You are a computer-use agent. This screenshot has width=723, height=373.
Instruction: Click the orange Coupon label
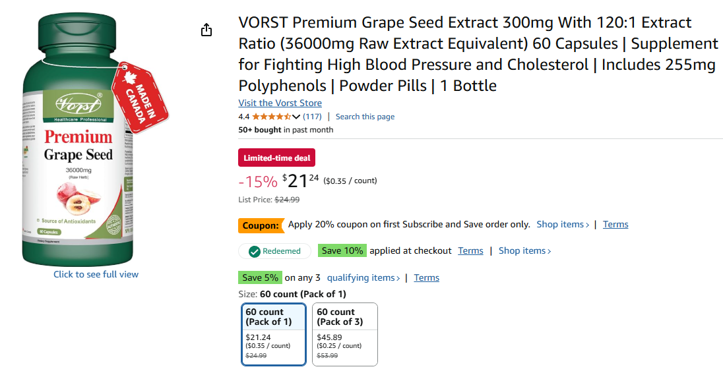261,225
